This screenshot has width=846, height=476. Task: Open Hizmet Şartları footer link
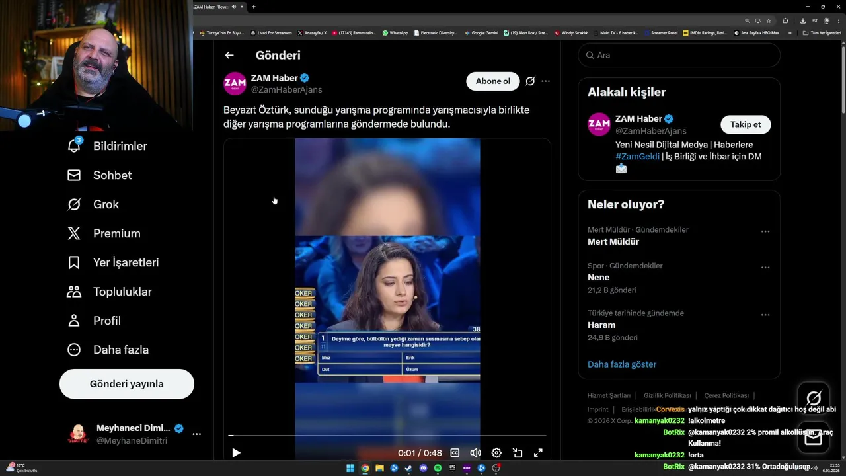point(609,395)
